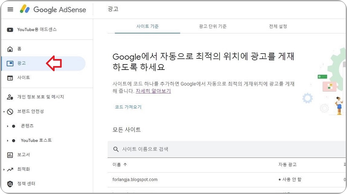347x194 pixels.
Task: Click the 개인 정보 보호 및 메시지 icon
Action: coord(10,97)
